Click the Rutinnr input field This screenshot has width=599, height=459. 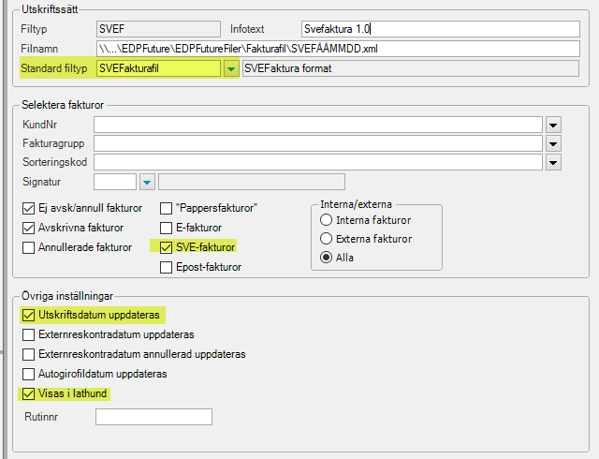153,417
